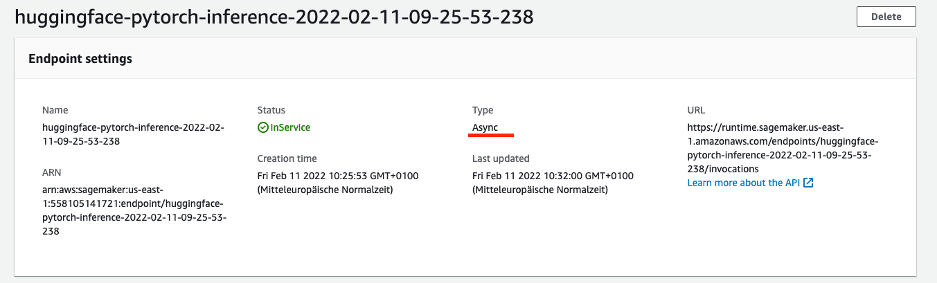Viewport: 937px width, 283px height.
Task: Click the endpoint name value under Name
Action: point(133,134)
